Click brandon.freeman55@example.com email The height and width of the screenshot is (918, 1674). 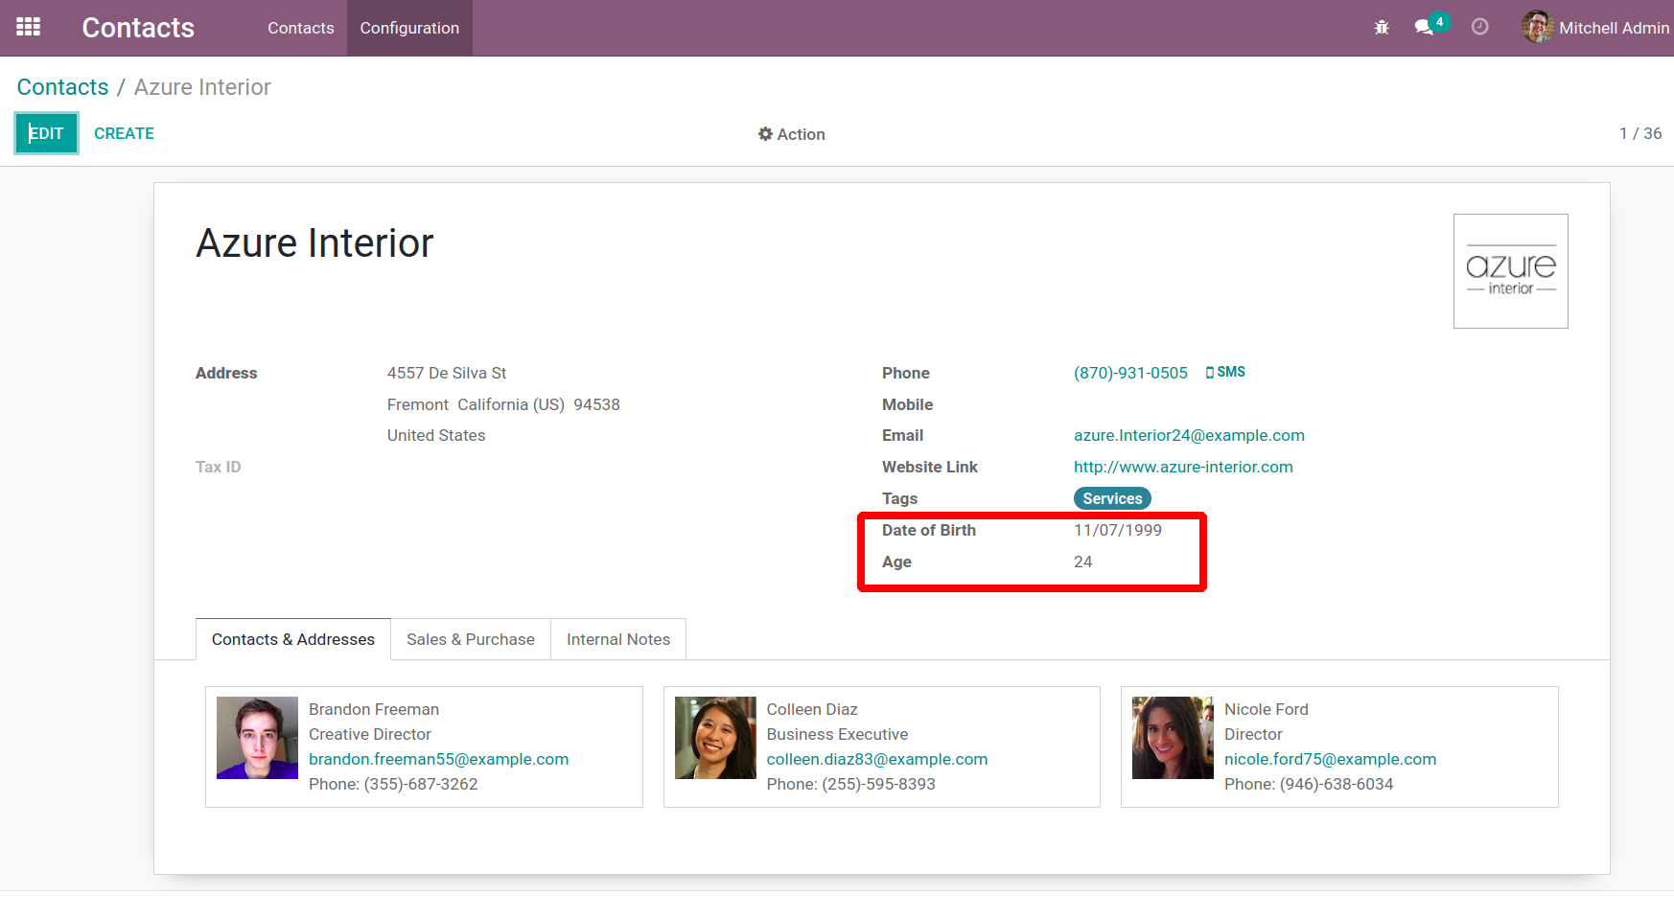[x=438, y=759]
